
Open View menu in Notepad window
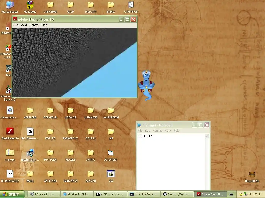(x=168, y=131)
